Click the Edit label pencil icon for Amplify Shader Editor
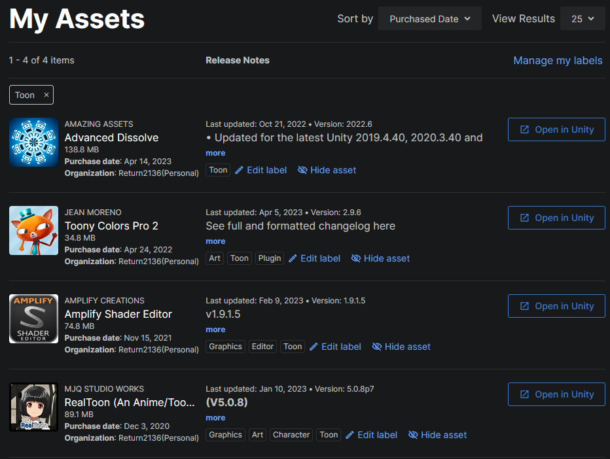The image size is (610, 459). (x=314, y=347)
